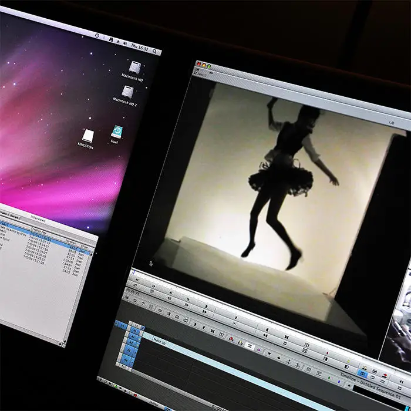Select the KINGSTON drive on the desktop
The height and width of the screenshot is (411, 411).
click(87, 136)
